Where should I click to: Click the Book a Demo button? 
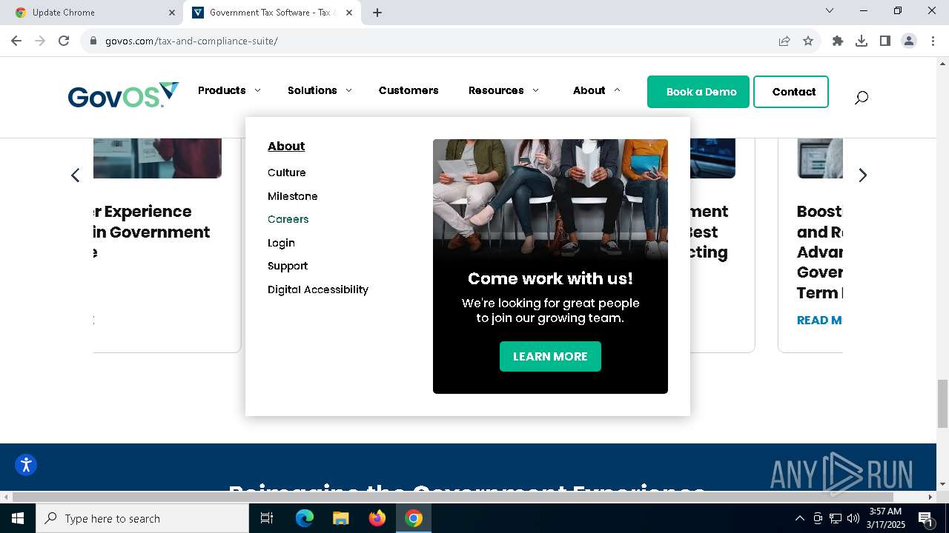pos(698,92)
